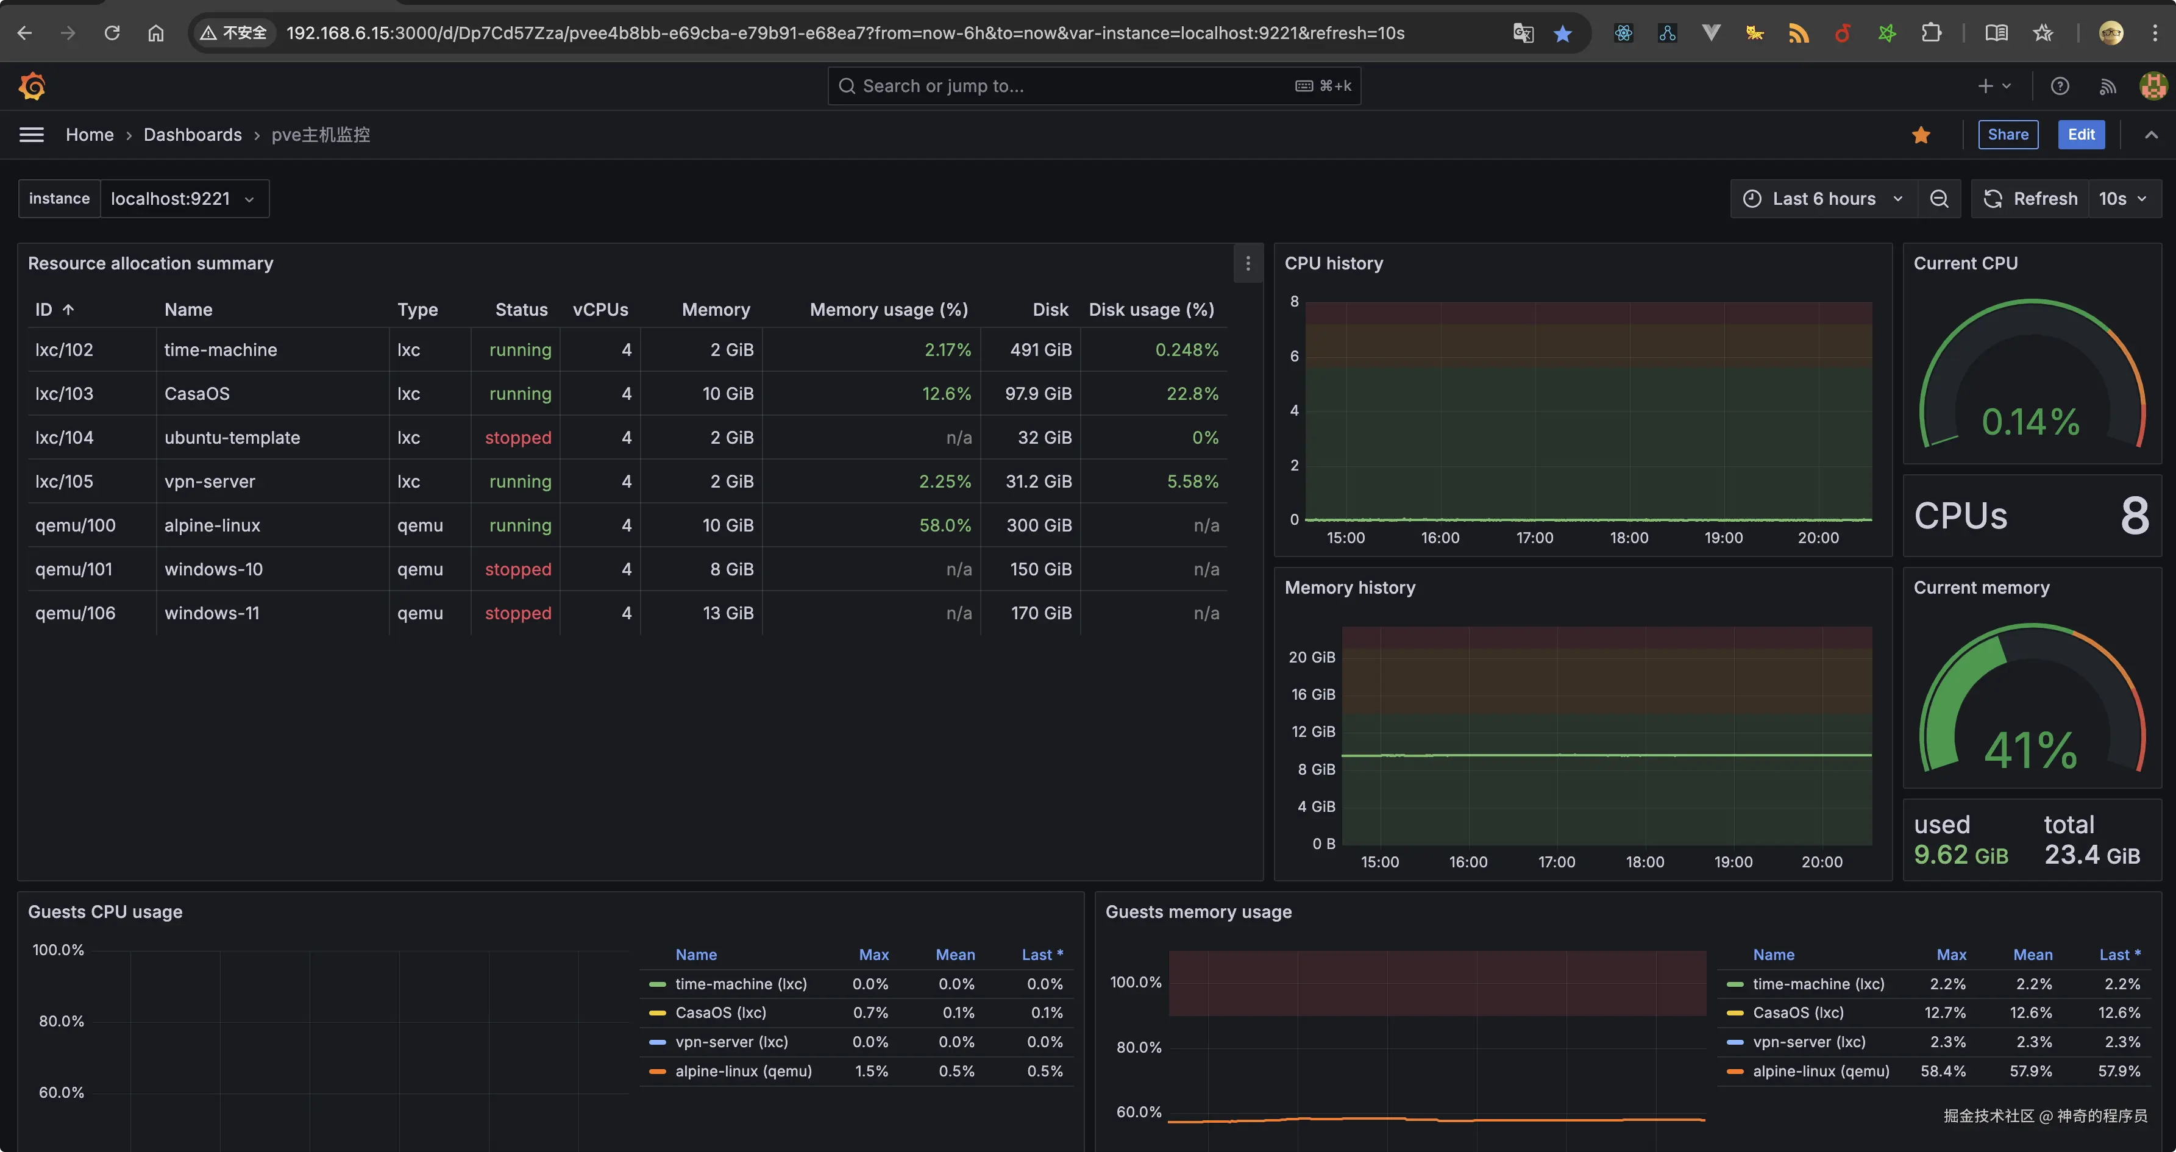The width and height of the screenshot is (2176, 1152).
Task: Open the instance localhost:9221 dropdown
Action: 183,199
